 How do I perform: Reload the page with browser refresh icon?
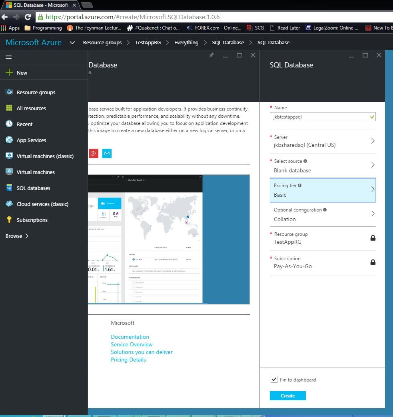tap(28, 17)
